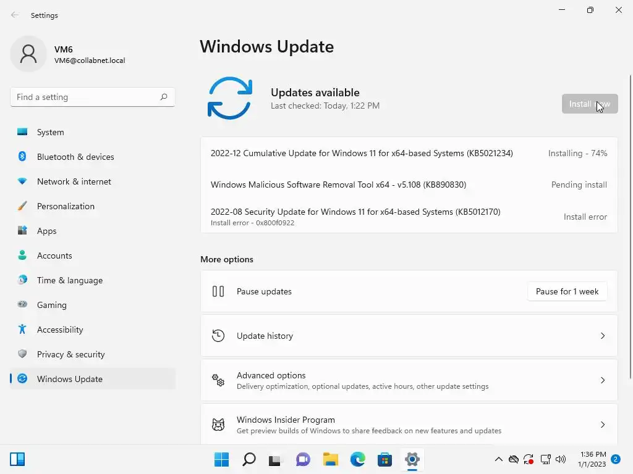Click 'Installing - 74%' status
Screen dimensions: 633x474
point(577,153)
